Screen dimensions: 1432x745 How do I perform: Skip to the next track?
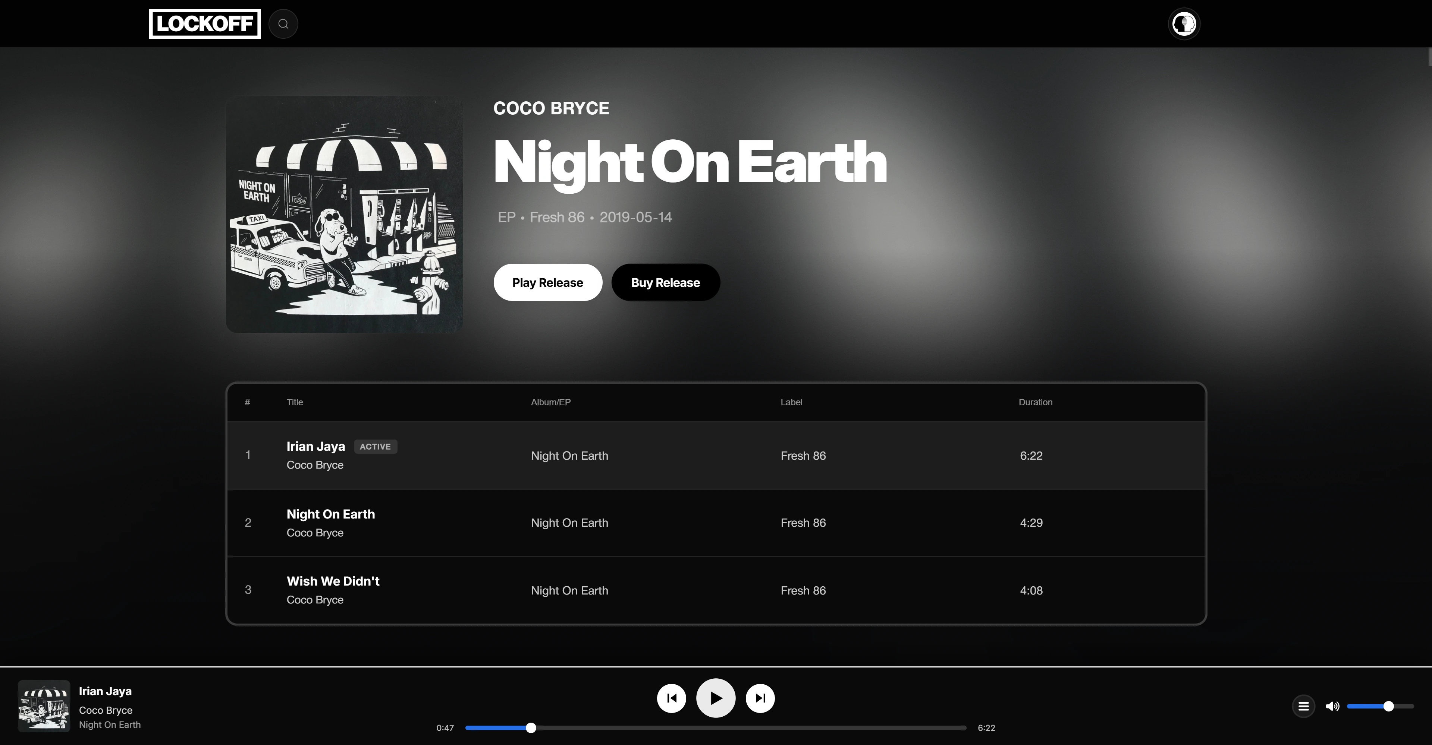tap(760, 698)
